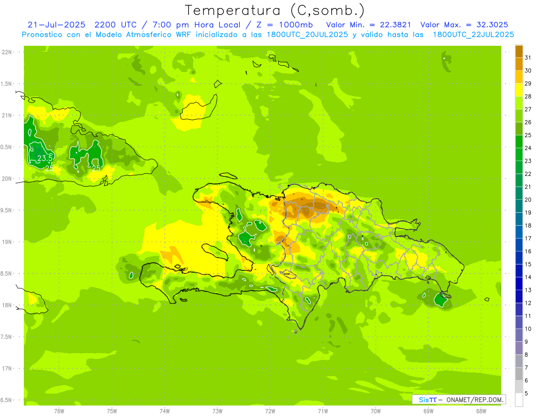Click the '20N' latitude axis label
This screenshot has height=417, width=540.
7,179
